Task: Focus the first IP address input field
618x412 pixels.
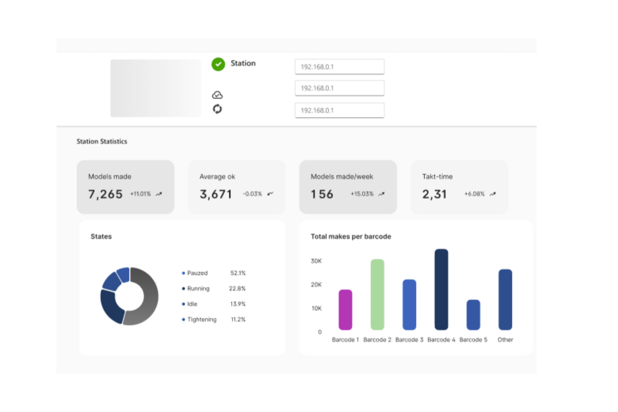Action: (x=339, y=67)
